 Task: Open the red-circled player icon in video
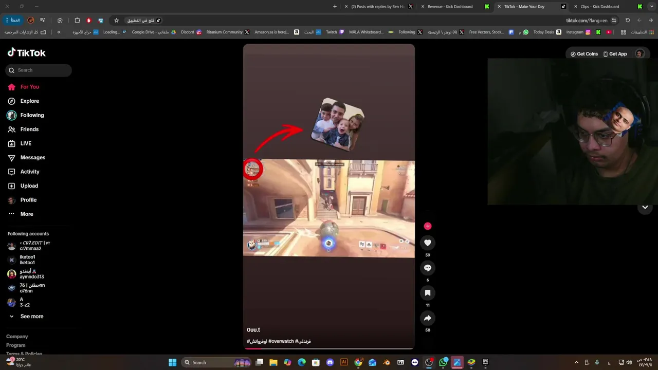coord(252,169)
